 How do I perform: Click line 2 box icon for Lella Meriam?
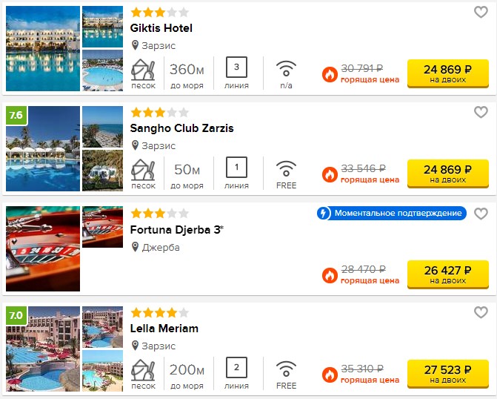tap(236, 367)
